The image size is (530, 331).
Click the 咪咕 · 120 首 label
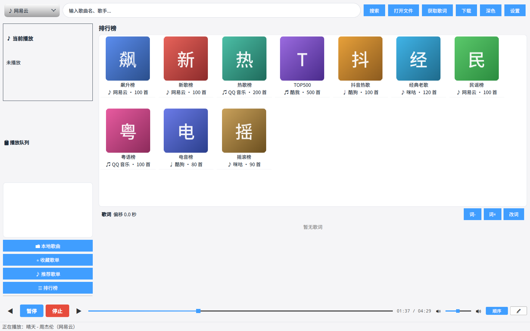418,92
